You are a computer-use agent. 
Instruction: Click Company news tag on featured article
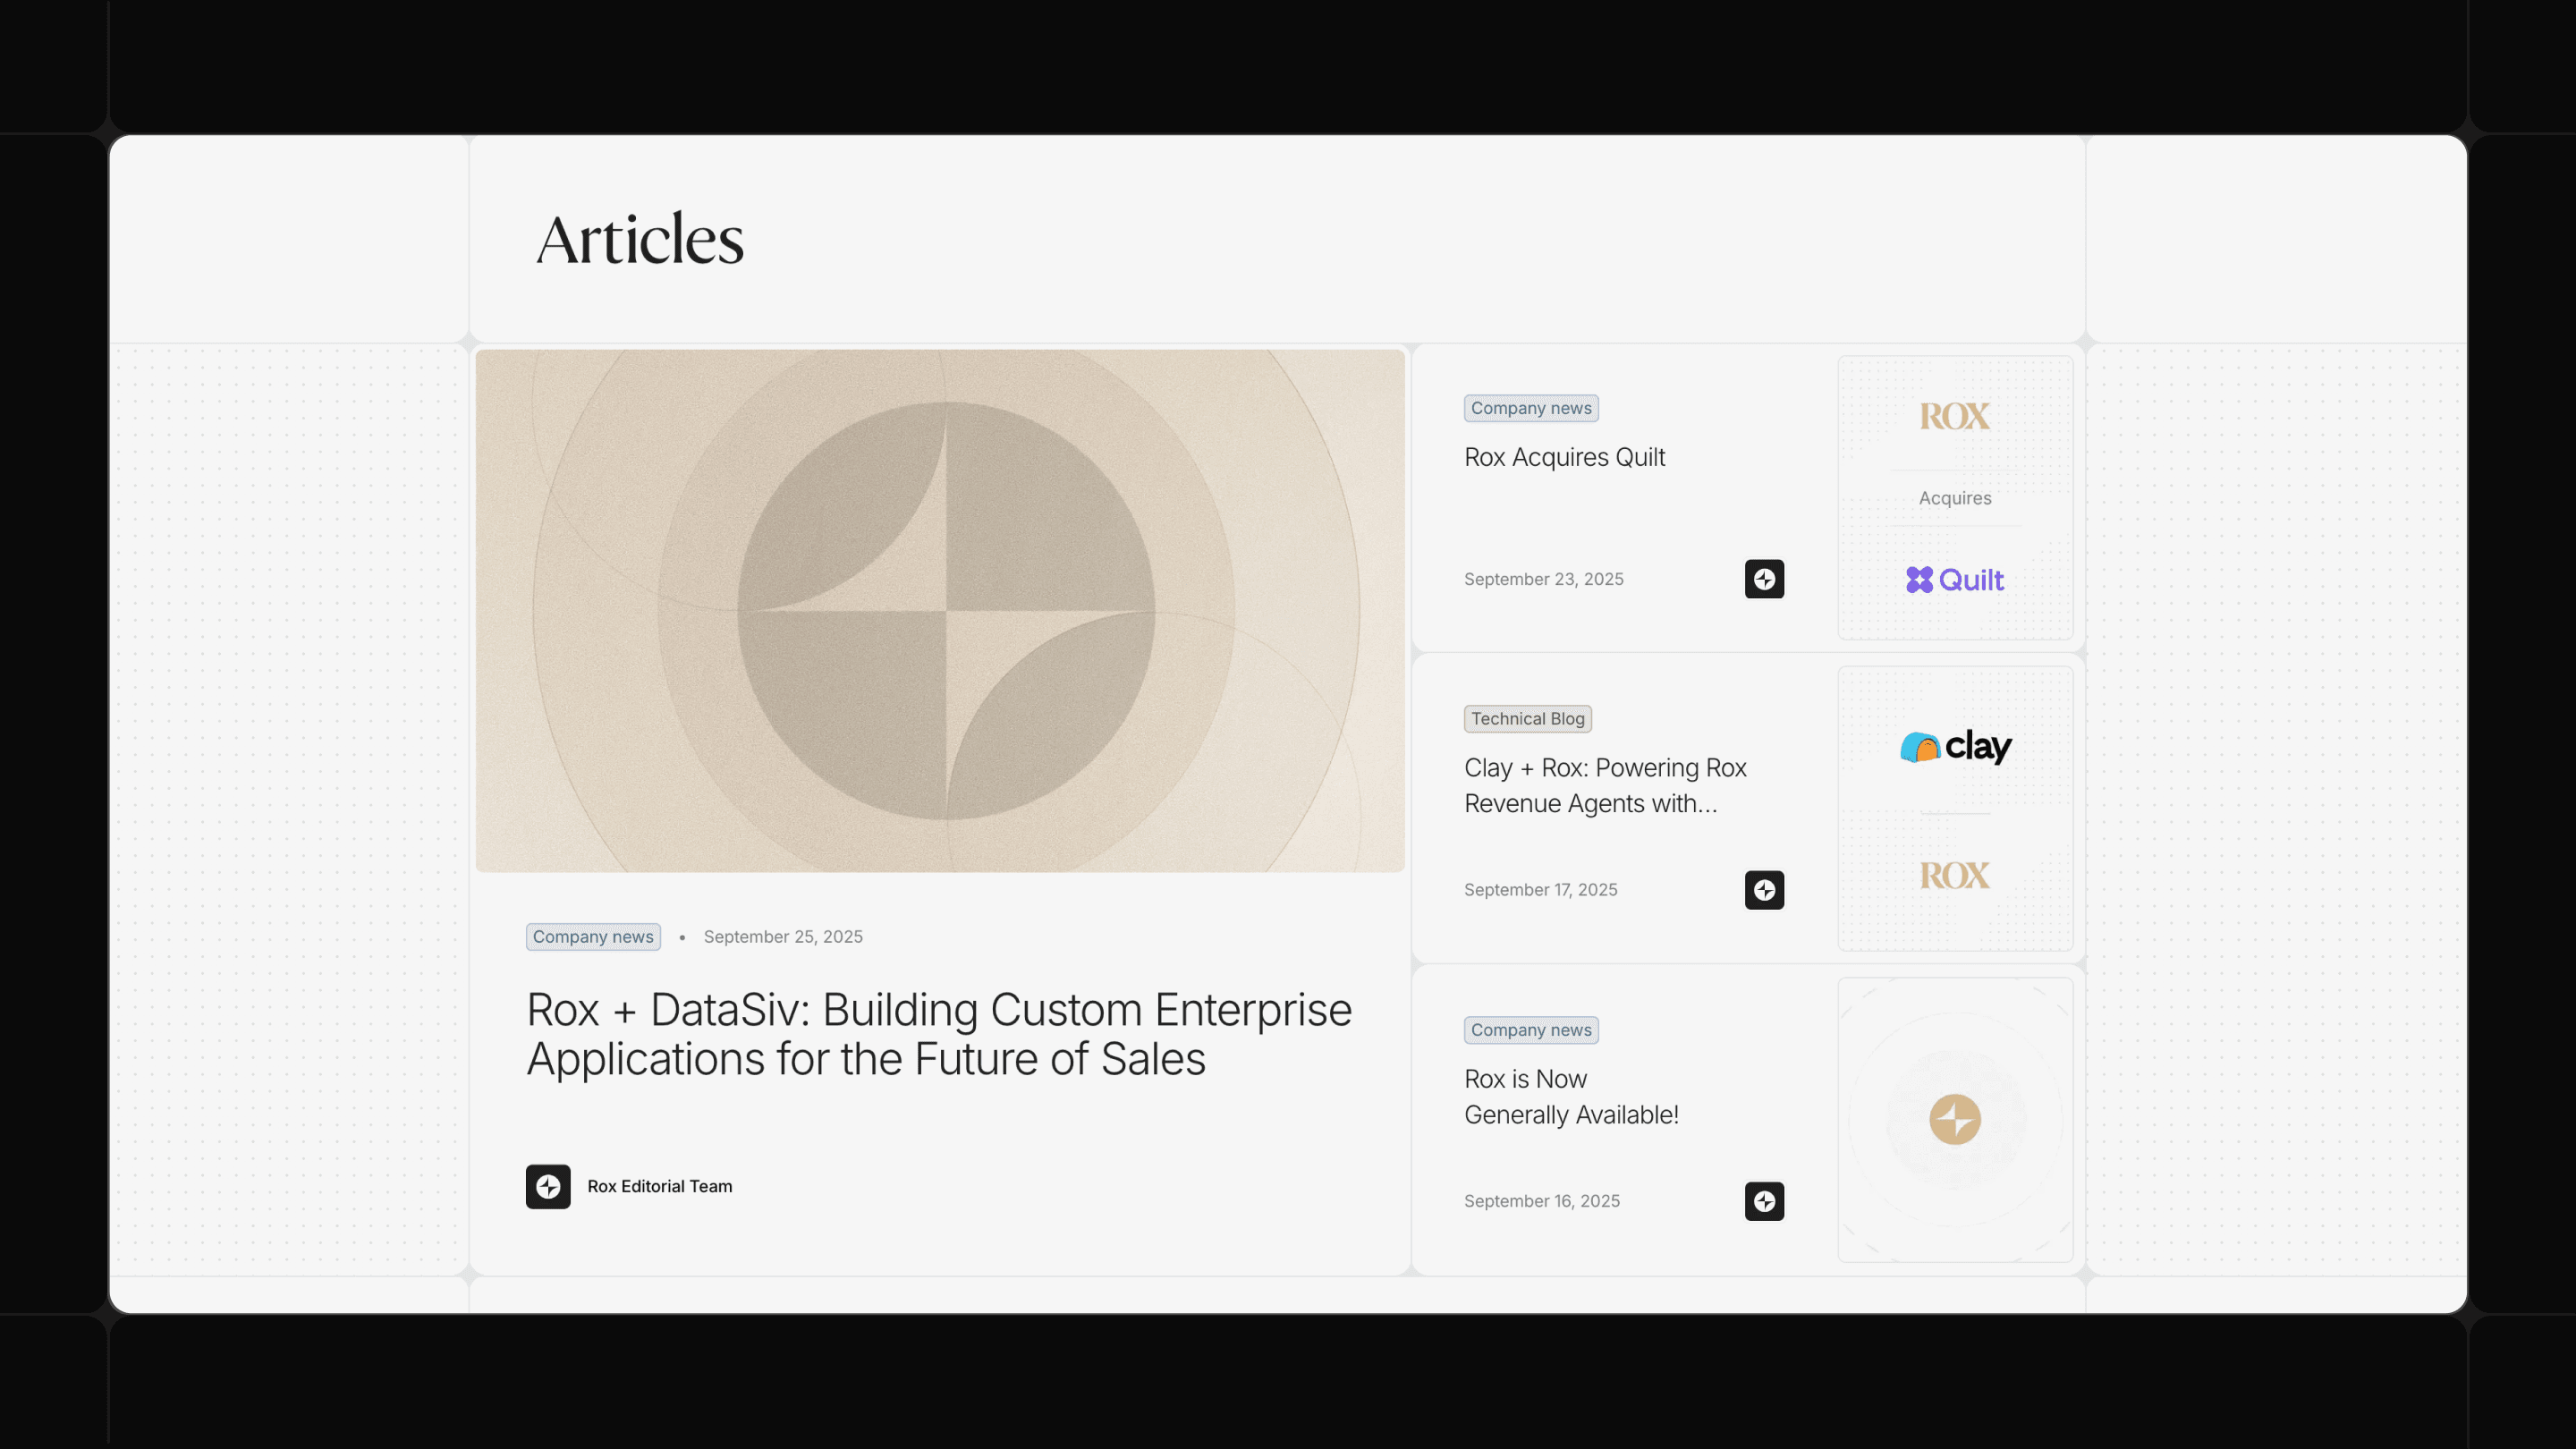(593, 937)
